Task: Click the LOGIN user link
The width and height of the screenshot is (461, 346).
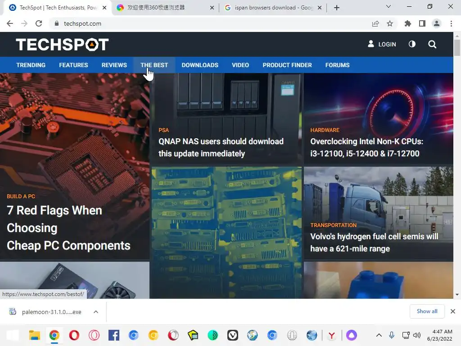Action: (x=382, y=44)
